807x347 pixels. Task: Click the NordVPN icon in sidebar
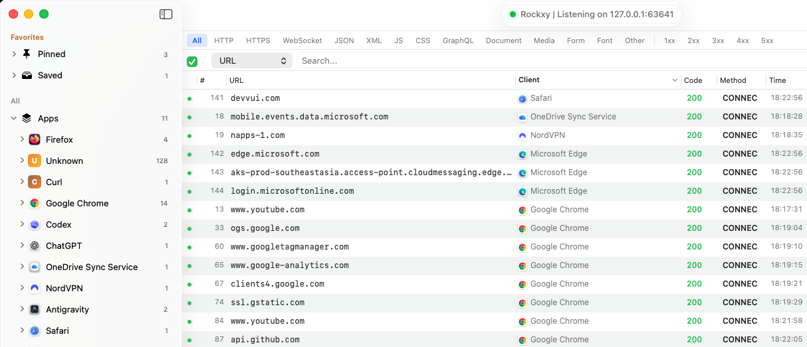pos(35,288)
